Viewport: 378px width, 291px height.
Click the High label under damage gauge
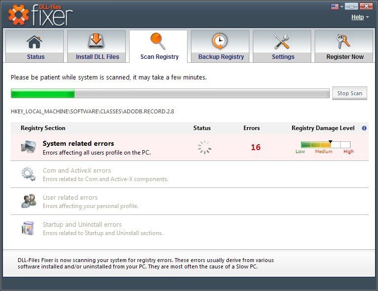(349, 152)
